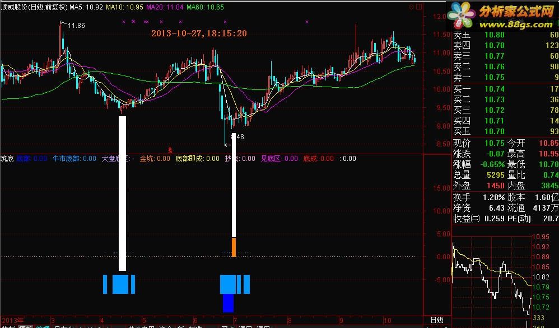Viewport: 559px width, 328px height.
Task: Click the 股本 share capital label
Action: click(x=516, y=197)
